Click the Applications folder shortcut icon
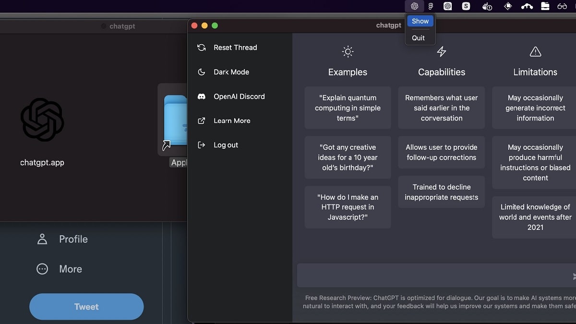Screen dimensions: 576x324 (174, 120)
